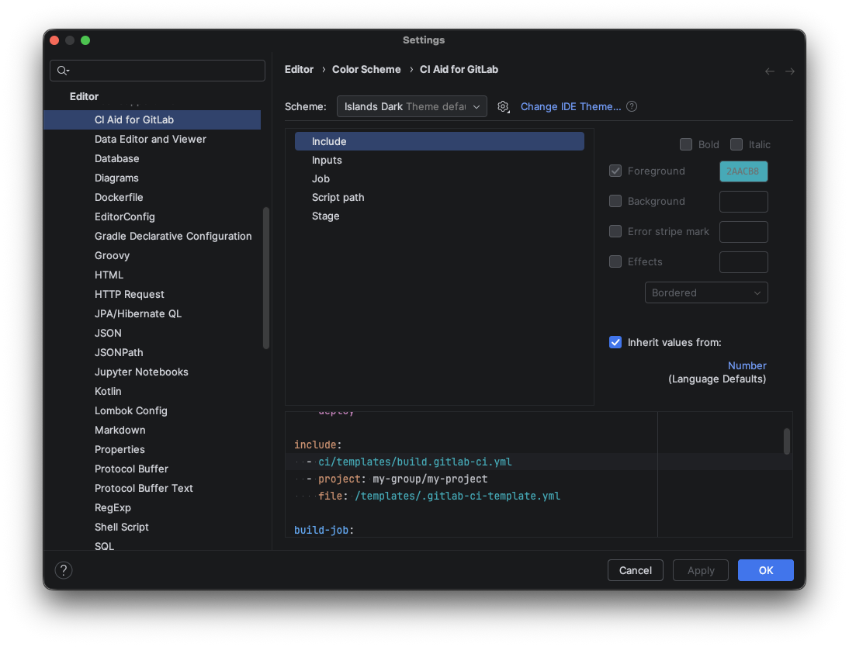
Task: Uncheck Inherit values from
Action: [615, 342]
